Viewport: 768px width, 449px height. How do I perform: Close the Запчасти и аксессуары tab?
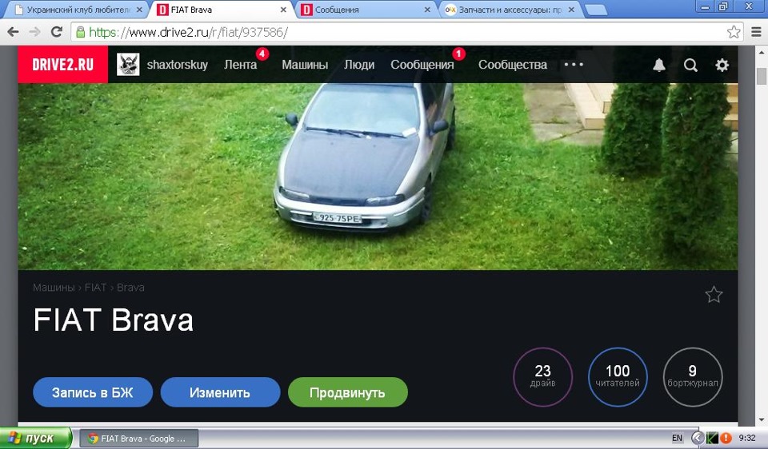(x=571, y=10)
